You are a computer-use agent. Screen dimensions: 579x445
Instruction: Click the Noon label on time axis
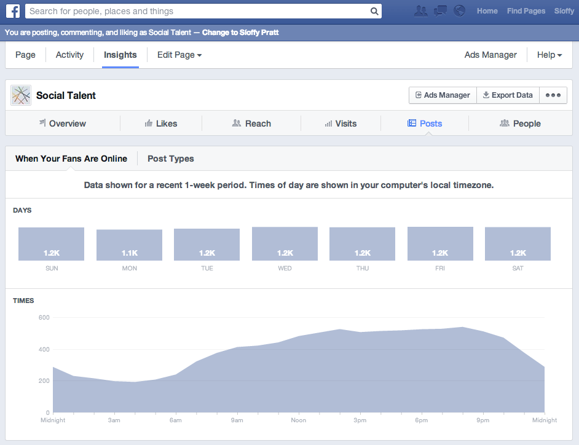[298, 420]
